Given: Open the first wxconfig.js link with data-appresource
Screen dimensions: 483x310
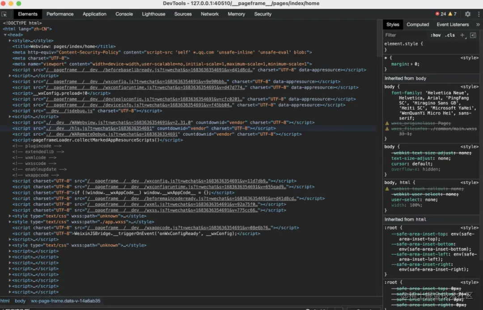Looking at the screenshot, I should click(136, 81).
